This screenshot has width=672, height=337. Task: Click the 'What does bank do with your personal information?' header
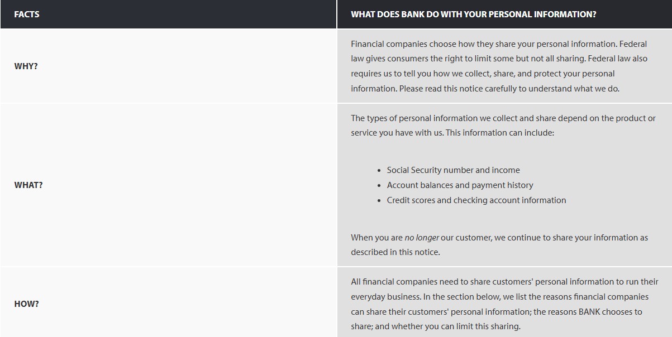pyautogui.click(x=473, y=15)
